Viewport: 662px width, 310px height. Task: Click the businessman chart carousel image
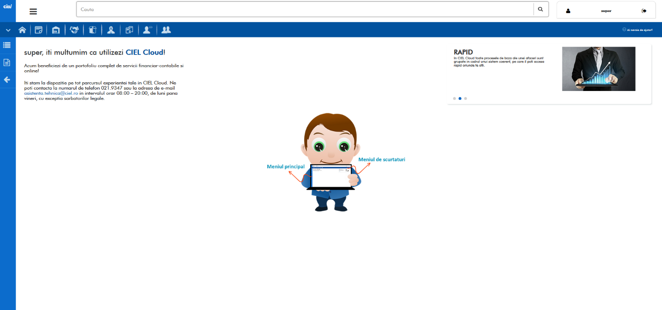pos(599,69)
